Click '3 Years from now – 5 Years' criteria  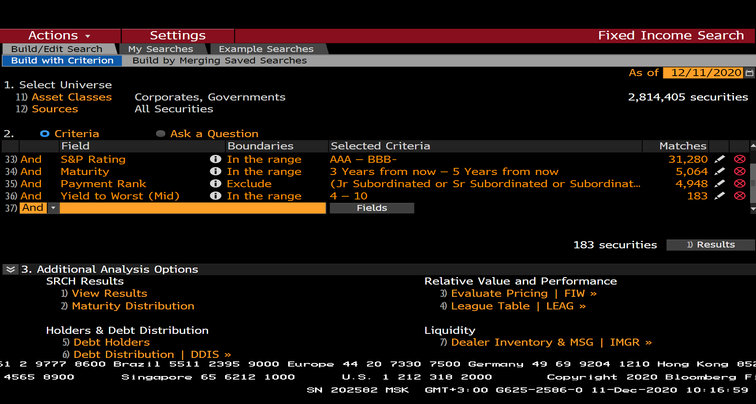[x=444, y=171]
